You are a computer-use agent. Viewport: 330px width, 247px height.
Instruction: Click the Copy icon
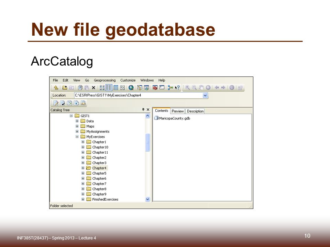[x=80, y=87]
